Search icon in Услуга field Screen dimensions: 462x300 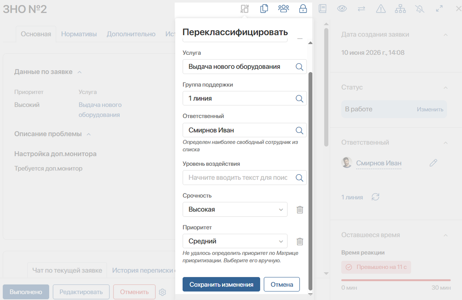[299, 67]
